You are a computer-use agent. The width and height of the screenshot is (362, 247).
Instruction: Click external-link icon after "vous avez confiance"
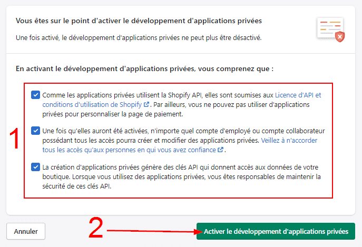coord(221,150)
